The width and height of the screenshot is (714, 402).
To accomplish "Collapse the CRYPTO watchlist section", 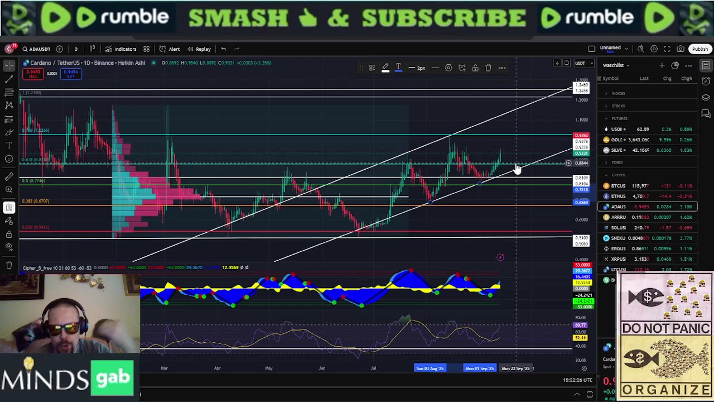I will [606, 175].
